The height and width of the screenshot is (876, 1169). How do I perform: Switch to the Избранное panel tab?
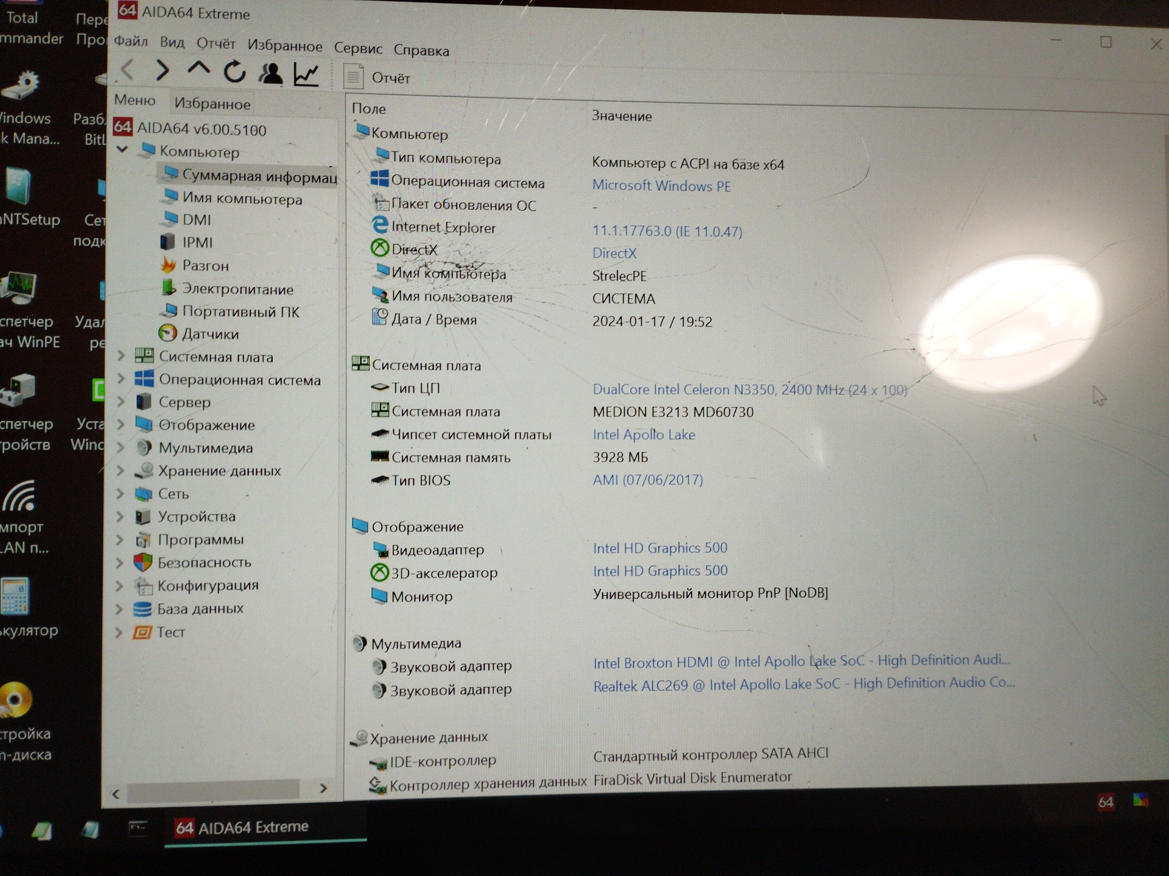[x=212, y=104]
